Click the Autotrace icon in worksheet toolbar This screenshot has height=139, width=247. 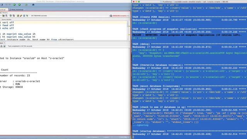(3, 15)
